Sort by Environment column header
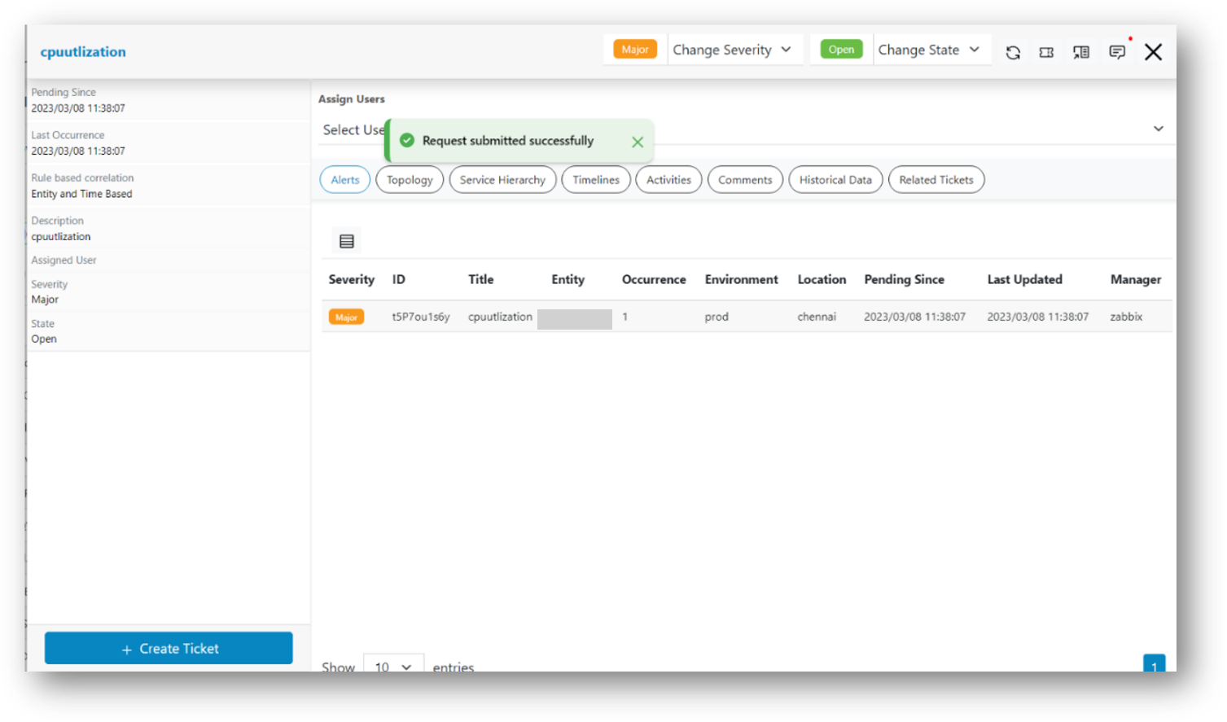This screenshot has height=722, width=1227. click(x=741, y=279)
